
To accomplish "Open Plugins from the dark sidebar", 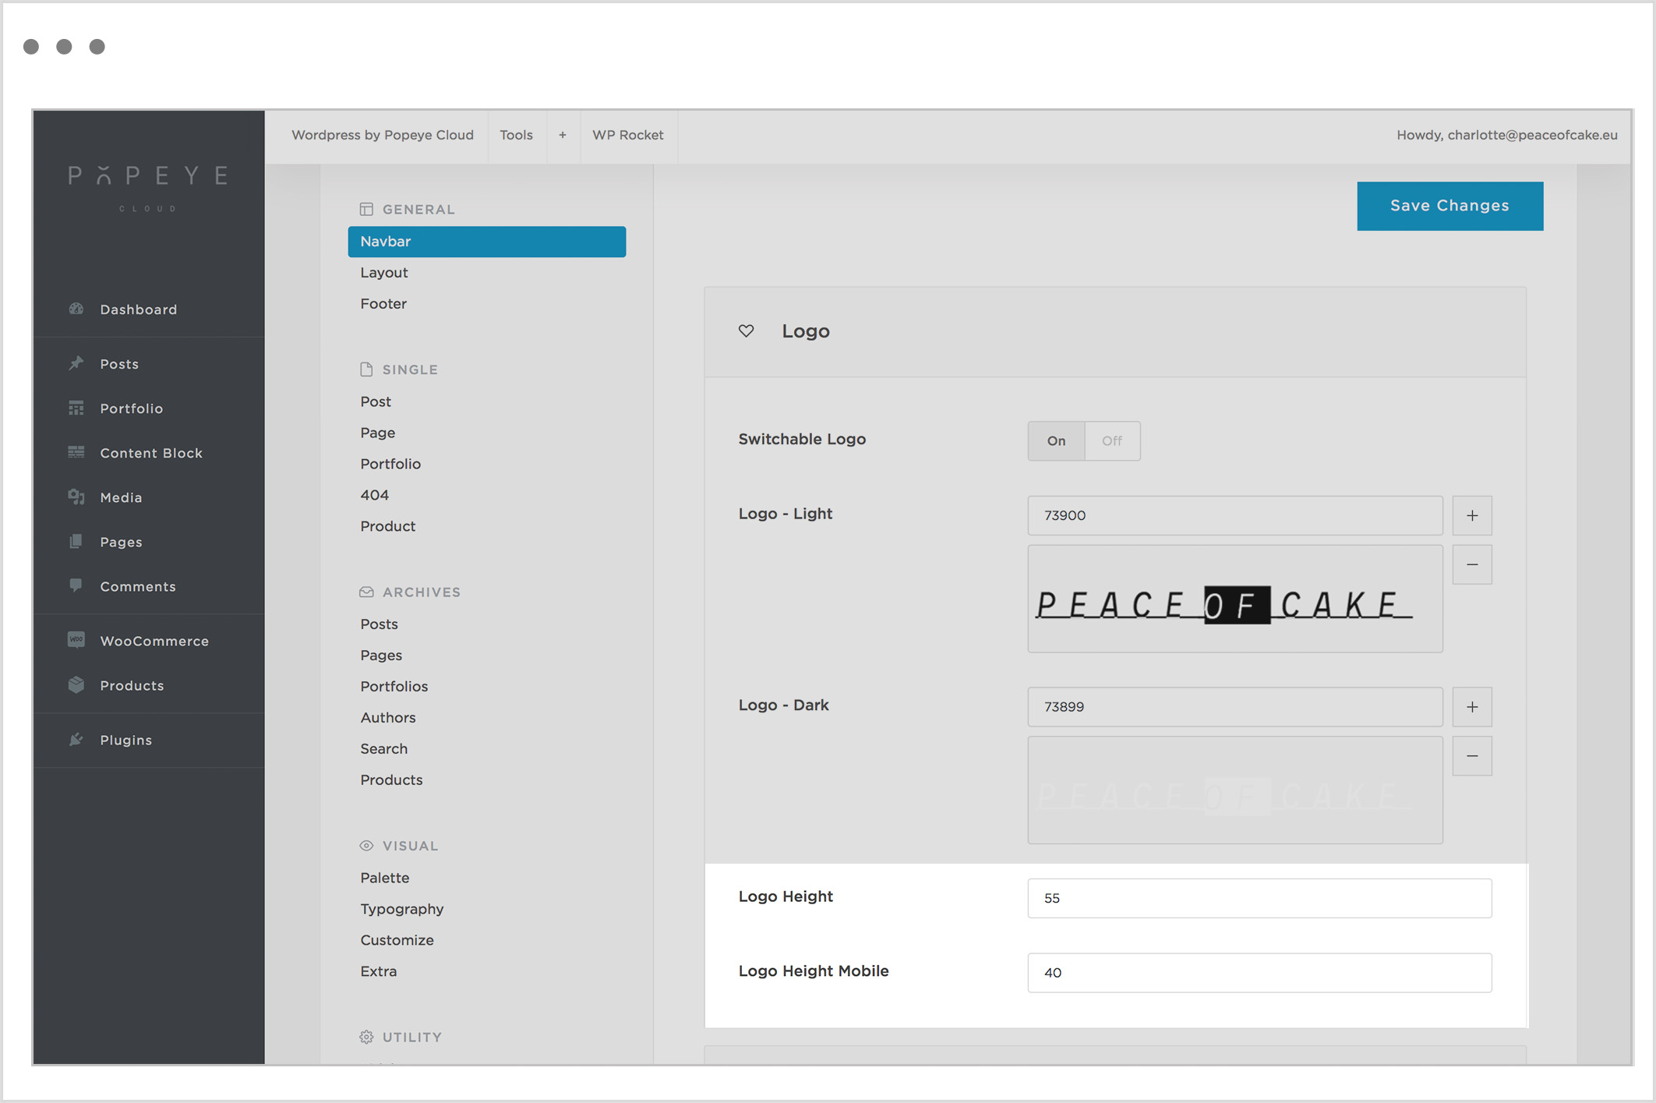I will pos(126,740).
